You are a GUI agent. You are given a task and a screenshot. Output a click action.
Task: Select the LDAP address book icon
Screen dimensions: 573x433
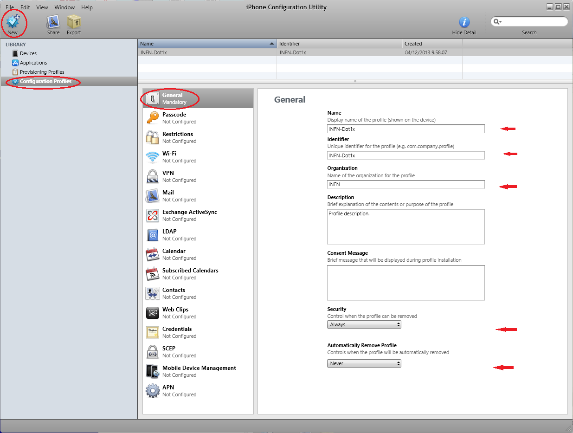click(153, 235)
